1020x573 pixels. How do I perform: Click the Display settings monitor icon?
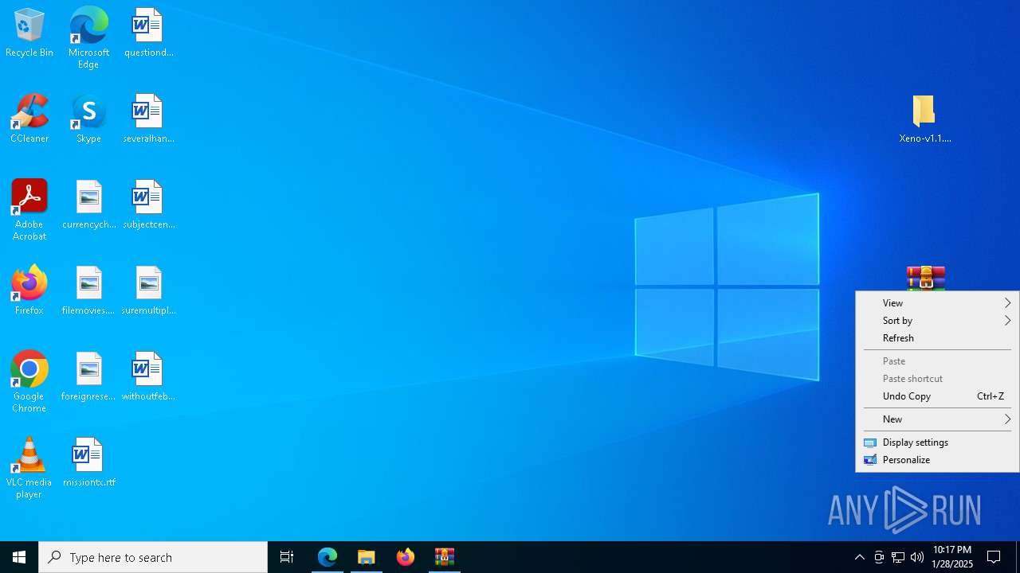point(870,442)
